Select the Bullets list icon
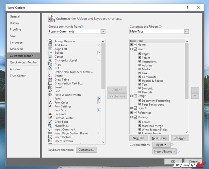 [x=50, y=53]
